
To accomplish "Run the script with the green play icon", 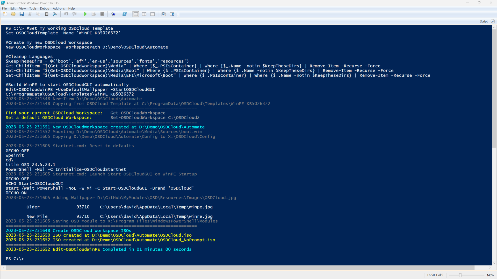I will point(85,14).
